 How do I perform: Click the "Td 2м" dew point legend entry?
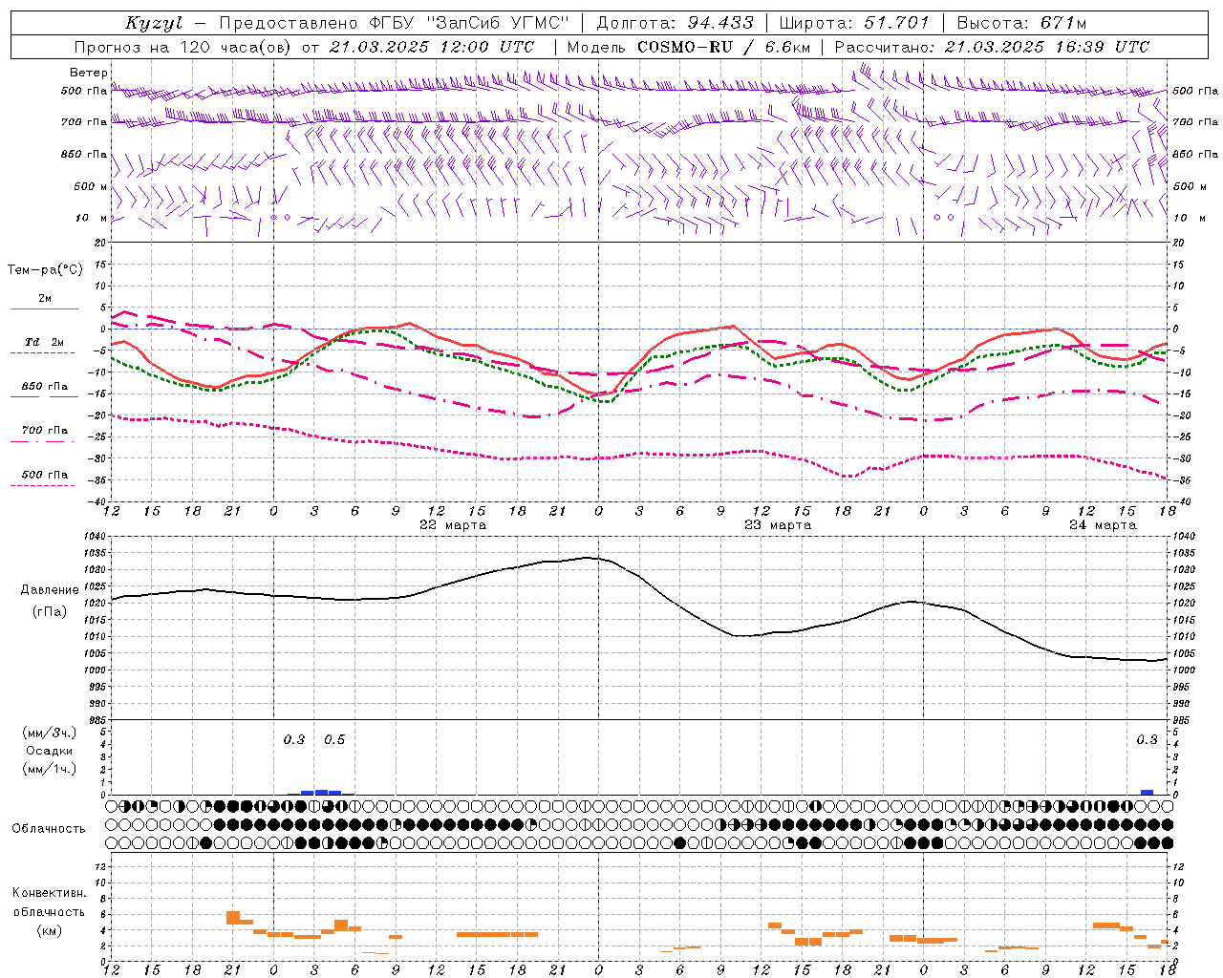point(44,342)
